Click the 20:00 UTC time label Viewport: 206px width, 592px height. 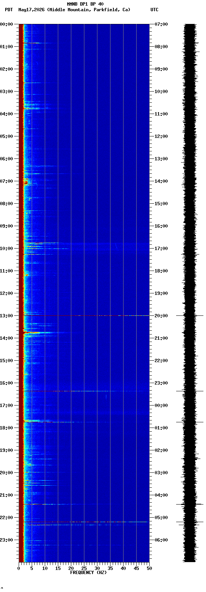(161, 316)
